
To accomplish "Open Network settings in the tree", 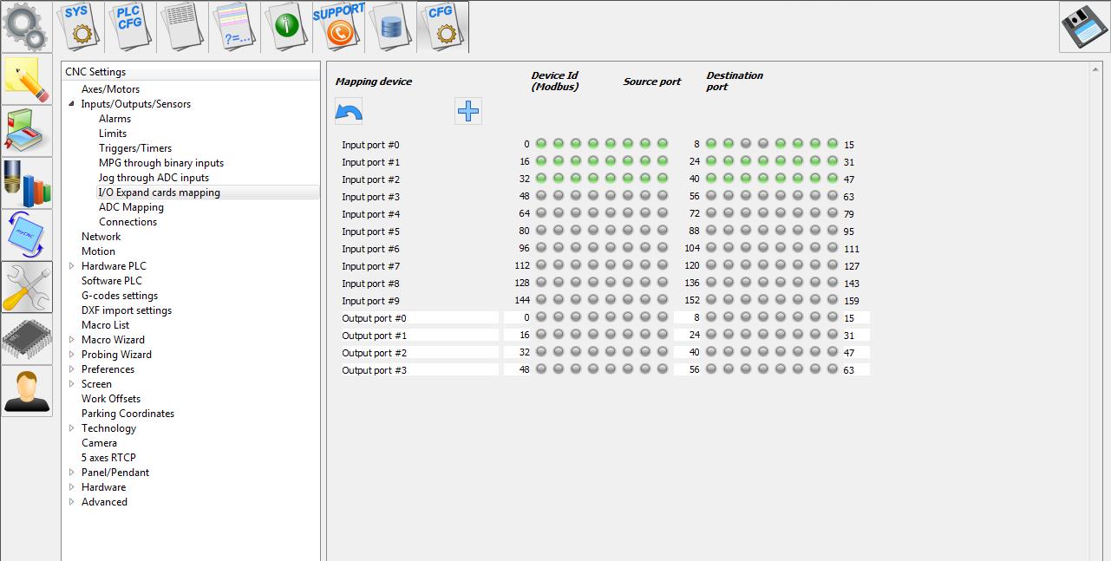I will pyautogui.click(x=101, y=237).
